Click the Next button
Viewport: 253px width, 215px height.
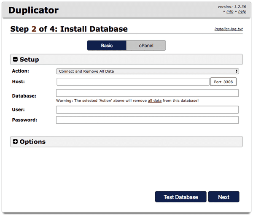(x=223, y=197)
